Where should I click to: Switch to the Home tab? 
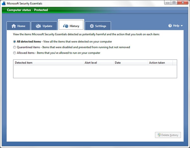pyautogui.click(x=18, y=26)
